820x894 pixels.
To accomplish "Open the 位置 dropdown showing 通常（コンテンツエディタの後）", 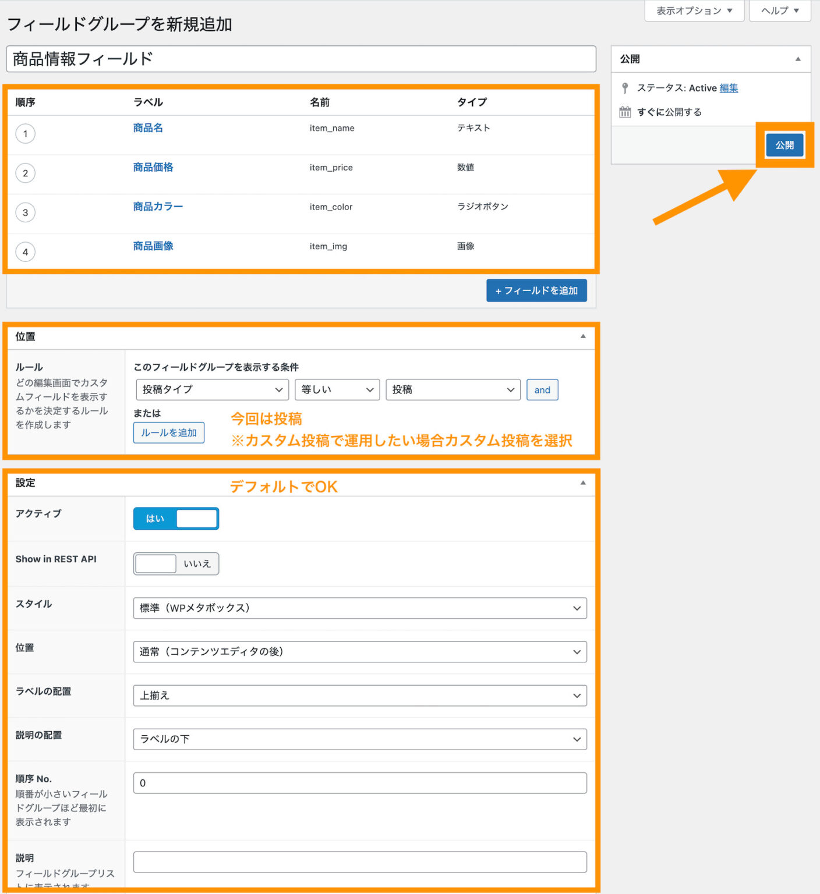I will pyautogui.click(x=359, y=651).
